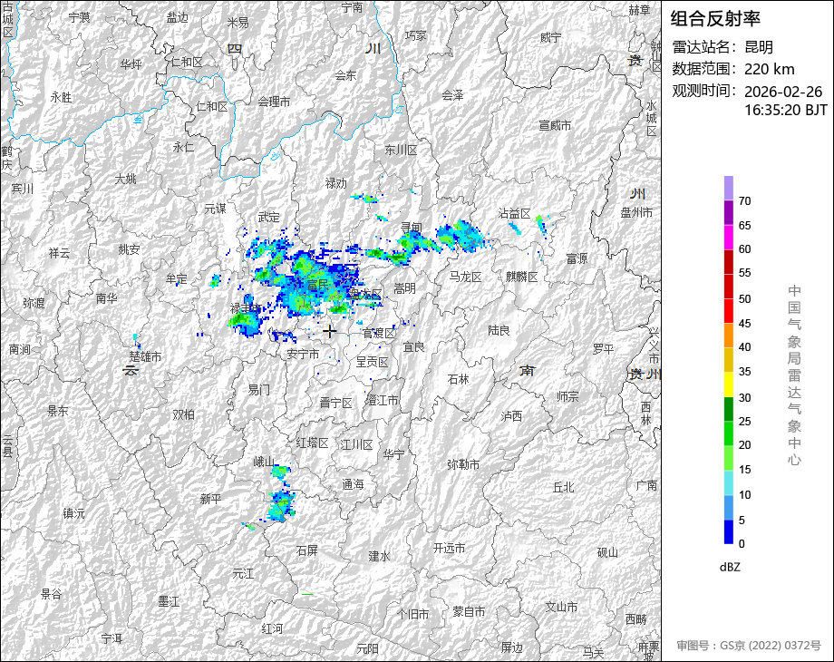Viewport: 834px width, 662px height.
Task: Click the 官渡区 map label
Action: point(380,333)
